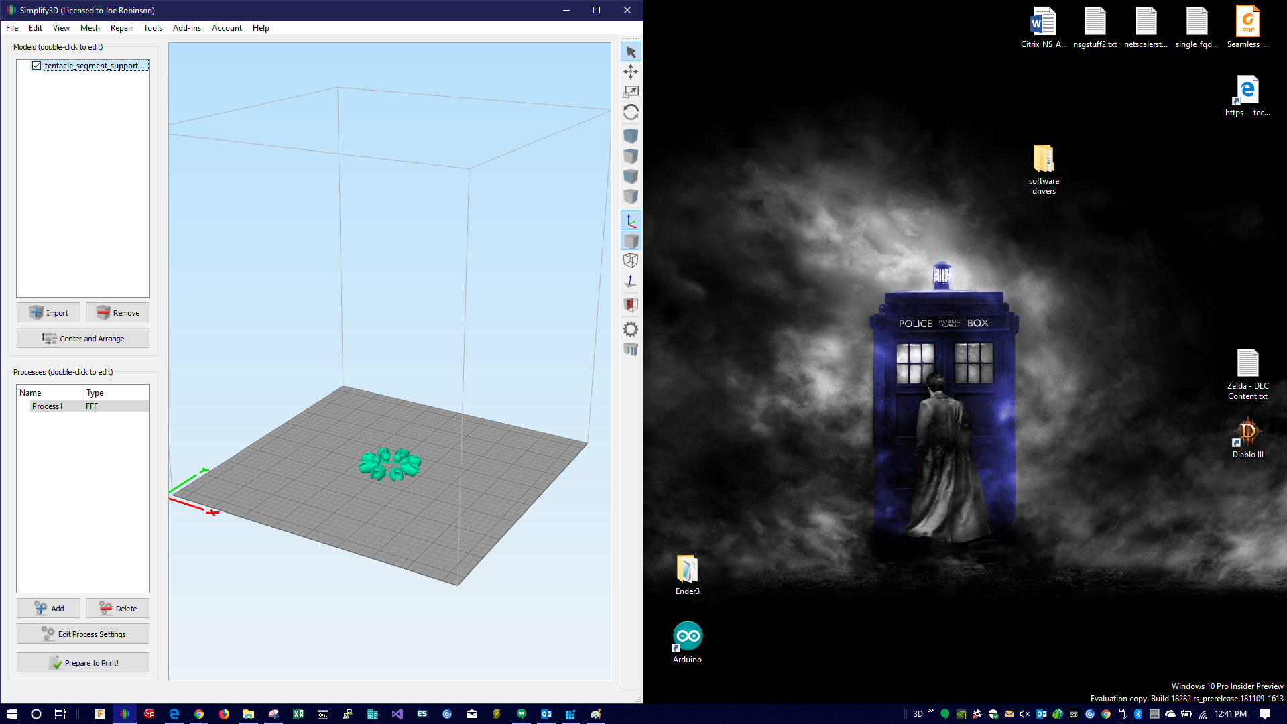Select the tentacle_segment_support model entry

coord(95,66)
